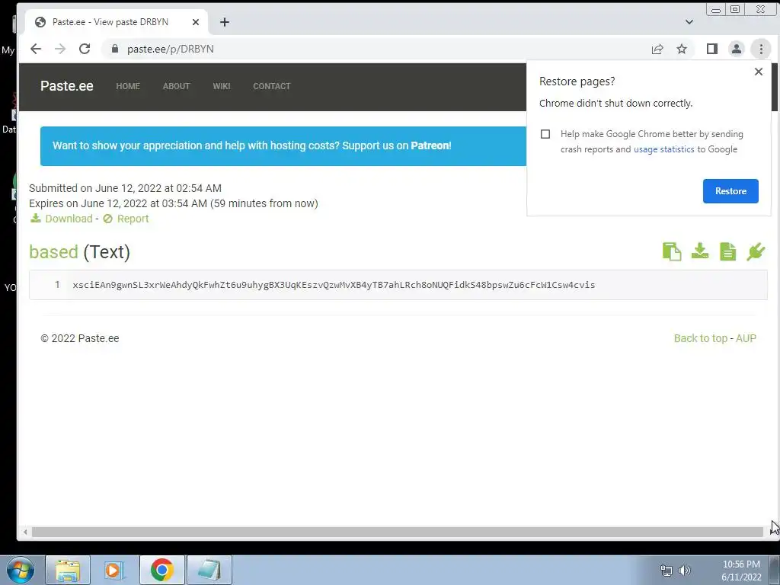Viewport: 780px width, 585px height.
Task: Open network status tray icon
Action: tap(666, 570)
